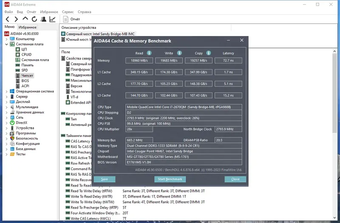The width and height of the screenshot is (340, 223).
Task: Click the Write column info icon
Action: coord(179,53)
